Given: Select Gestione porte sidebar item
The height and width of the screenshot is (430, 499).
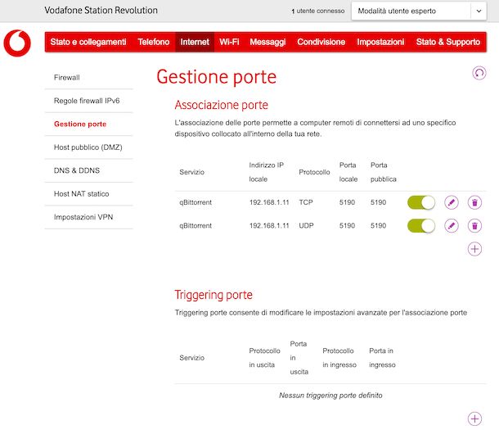Looking at the screenshot, I should coord(89,124).
